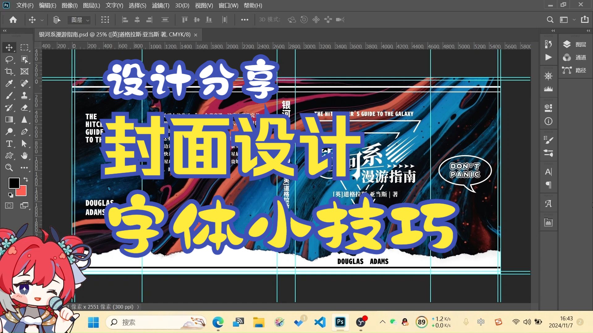Select the Custom Shape tool
This screenshot has height=333, width=593.
(x=9, y=156)
